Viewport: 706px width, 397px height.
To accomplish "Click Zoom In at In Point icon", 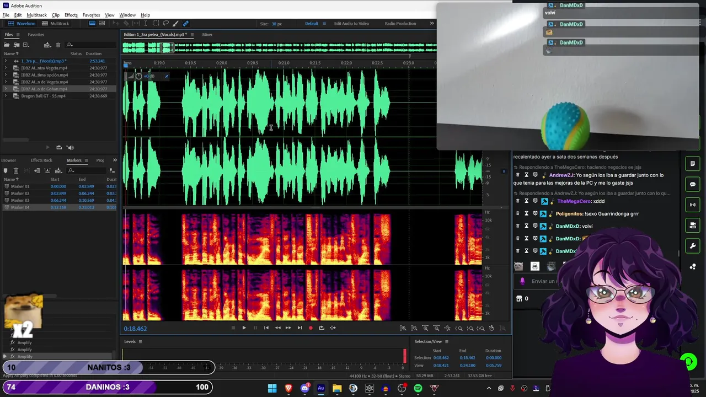I will 459,328.
